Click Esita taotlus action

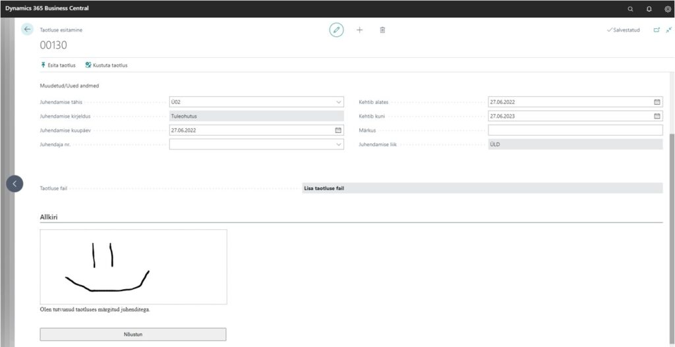pos(58,65)
